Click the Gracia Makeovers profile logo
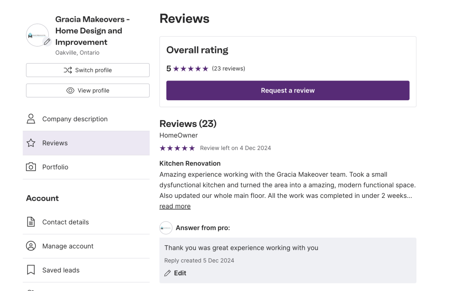Screen dimensions: 462x291 click(x=36, y=35)
